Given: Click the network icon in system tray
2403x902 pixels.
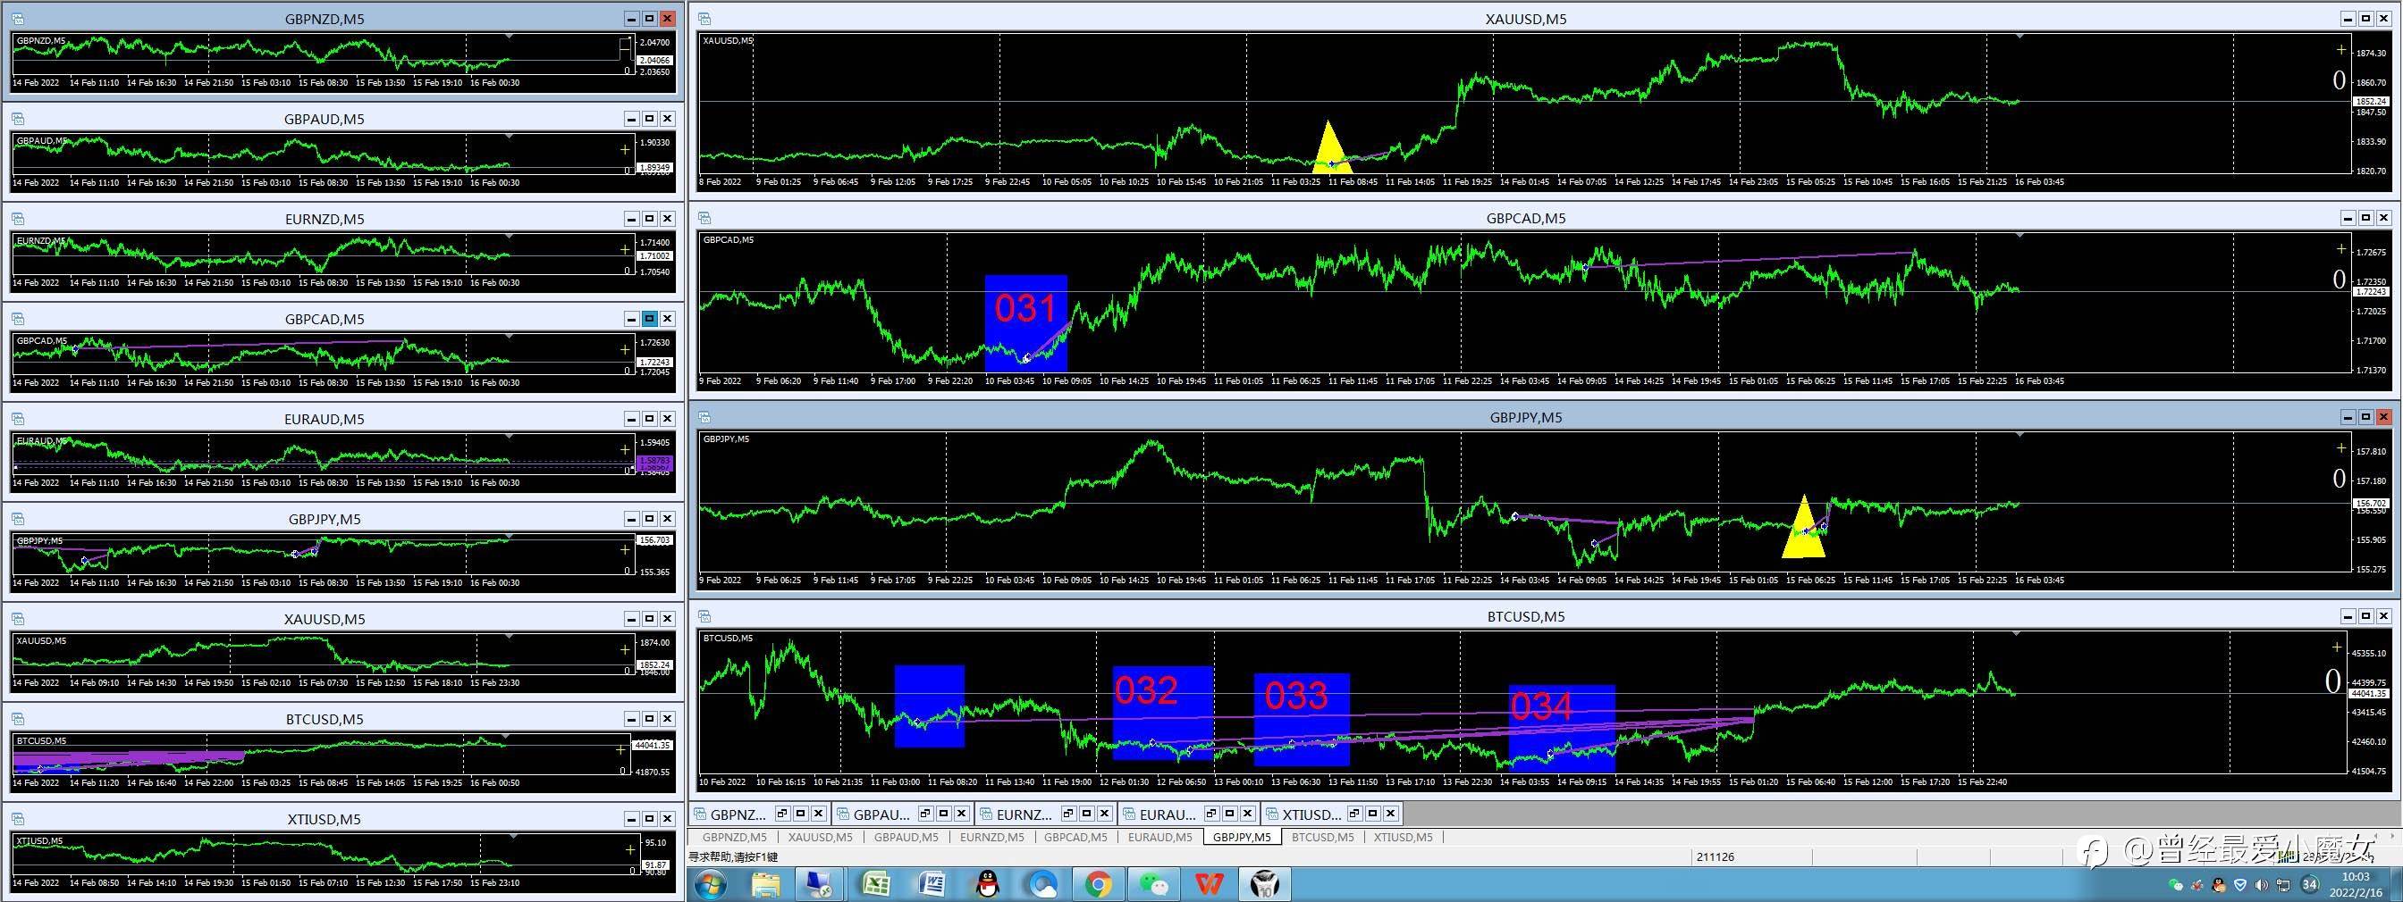Looking at the screenshot, I should 2282,884.
